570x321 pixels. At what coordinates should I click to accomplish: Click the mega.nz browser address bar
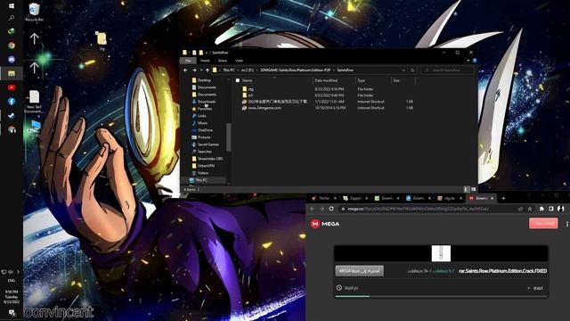(x=429, y=209)
